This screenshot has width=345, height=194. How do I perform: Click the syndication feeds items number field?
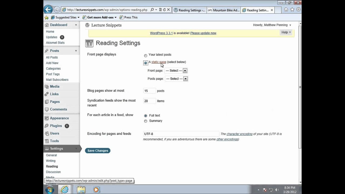pyautogui.click(x=149, y=101)
